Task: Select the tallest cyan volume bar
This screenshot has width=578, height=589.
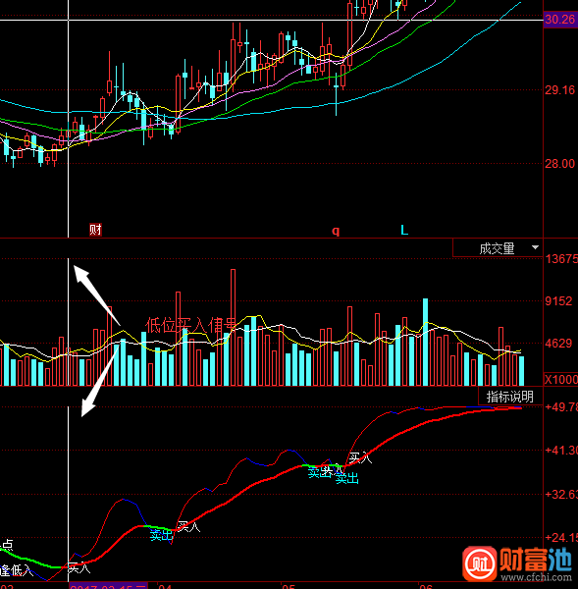Action: pyautogui.click(x=425, y=343)
